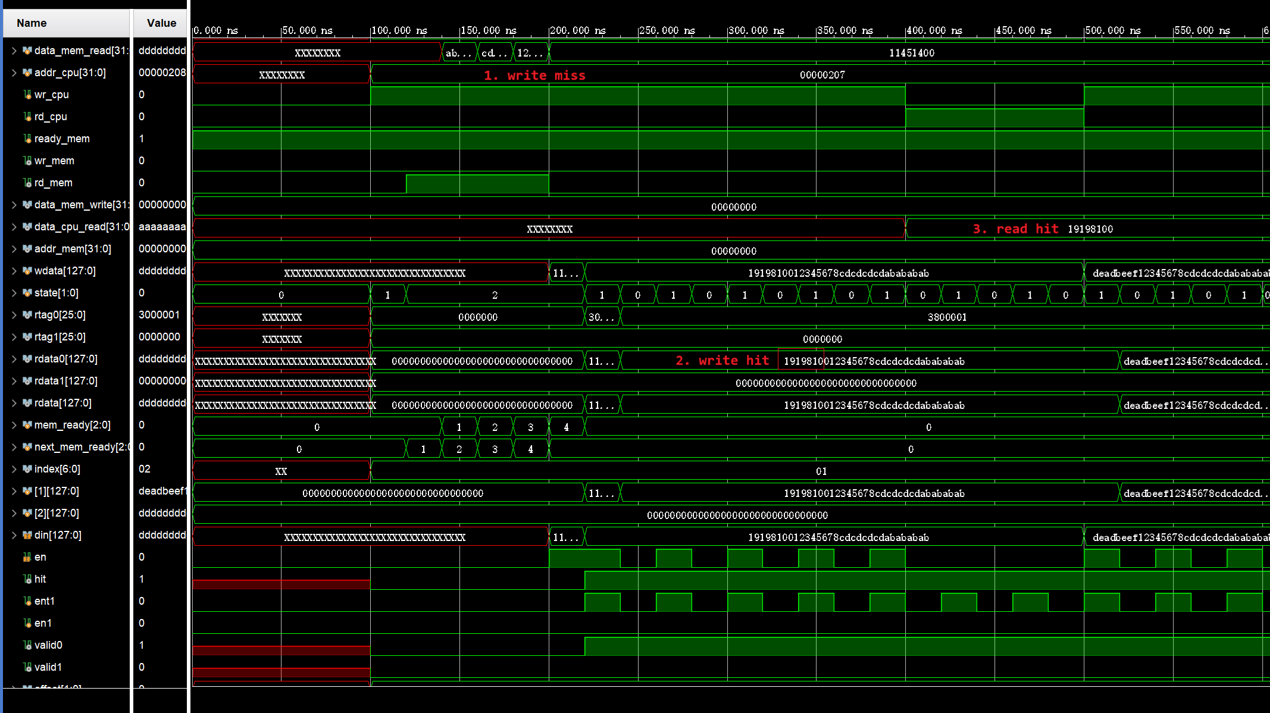
Task: Click the rd_cpu signal icon
Action: (27, 117)
